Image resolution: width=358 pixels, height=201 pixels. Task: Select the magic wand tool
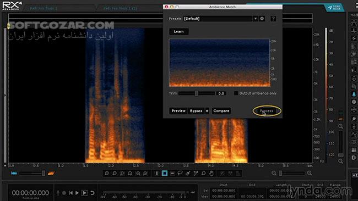tap(196, 174)
